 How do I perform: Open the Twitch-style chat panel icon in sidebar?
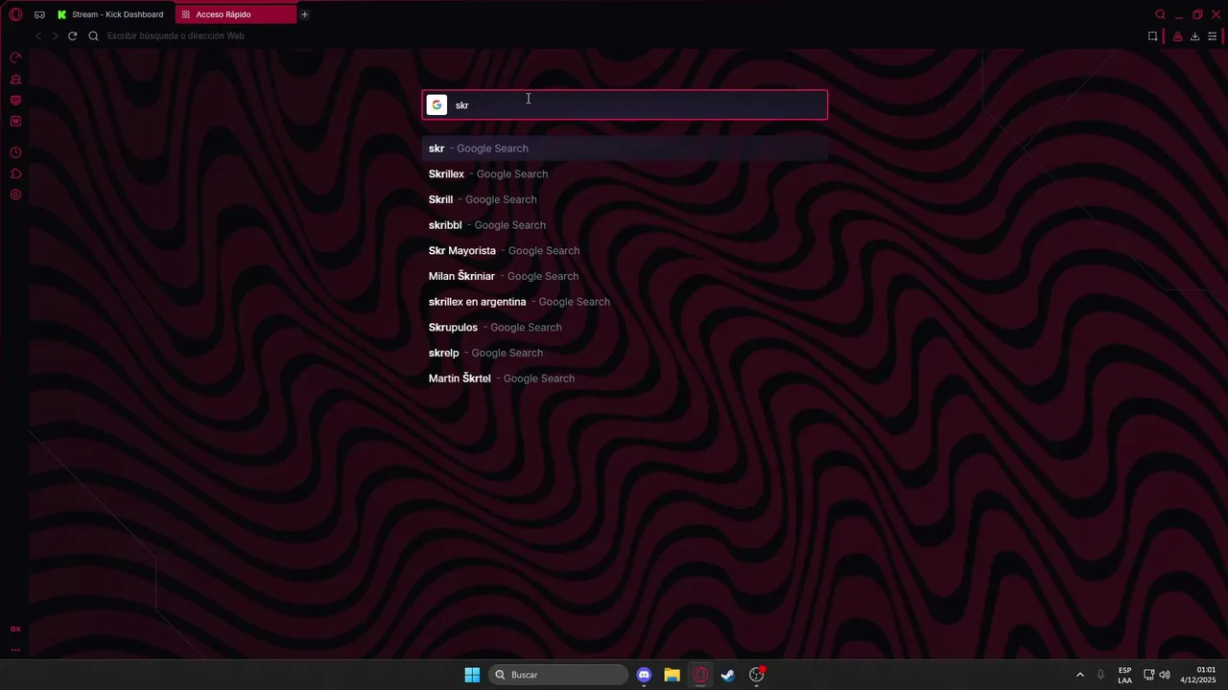click(x=15, y=101)
